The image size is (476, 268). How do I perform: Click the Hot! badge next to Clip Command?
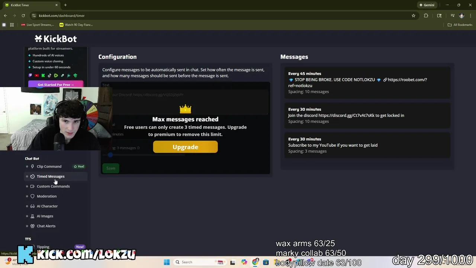tap(79, 166)
